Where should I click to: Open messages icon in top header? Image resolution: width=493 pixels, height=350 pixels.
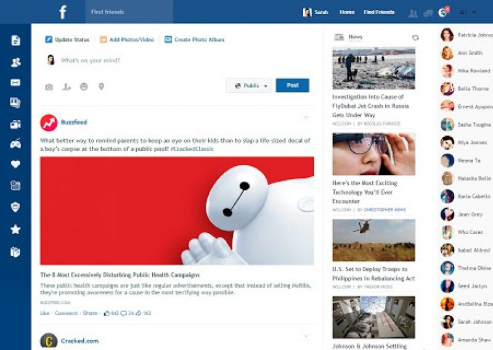pos(428,13)
